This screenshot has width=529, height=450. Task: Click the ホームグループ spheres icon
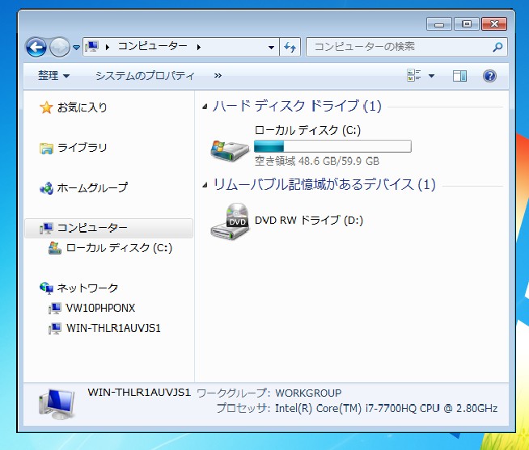click(x=46, y=188)
